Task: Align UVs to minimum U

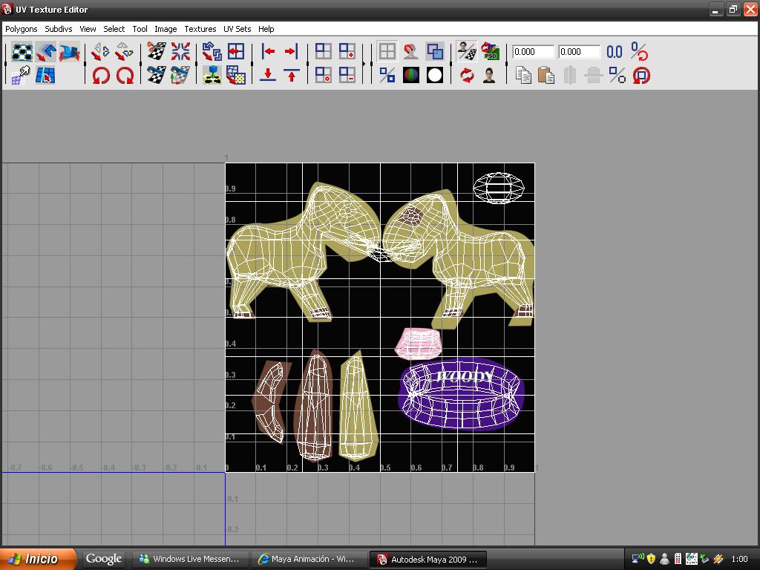Action: pos(267,52)
